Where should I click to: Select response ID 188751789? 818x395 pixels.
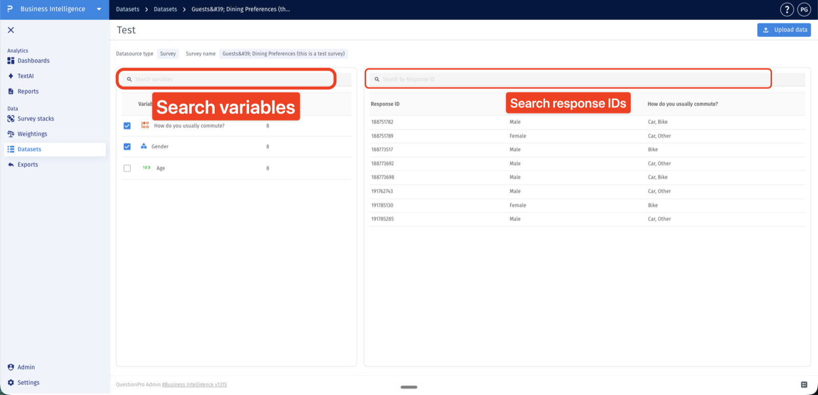coord(382,136)
